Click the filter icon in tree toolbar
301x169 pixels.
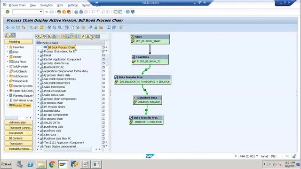click(x=93, y=36)
